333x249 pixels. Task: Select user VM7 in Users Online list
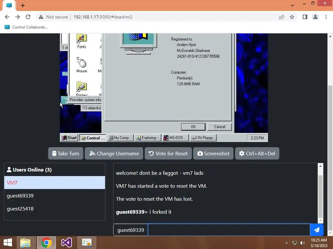pos(55,183)
